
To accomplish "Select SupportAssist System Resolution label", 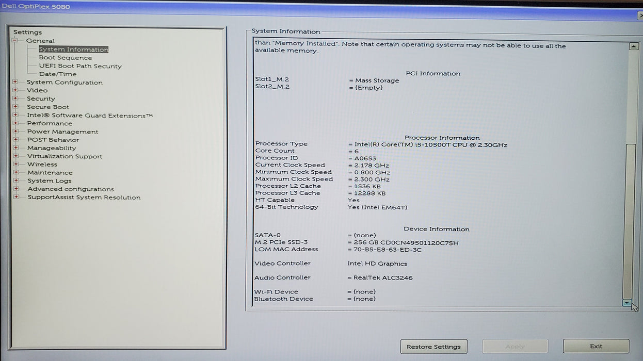I will pos(84,198).
